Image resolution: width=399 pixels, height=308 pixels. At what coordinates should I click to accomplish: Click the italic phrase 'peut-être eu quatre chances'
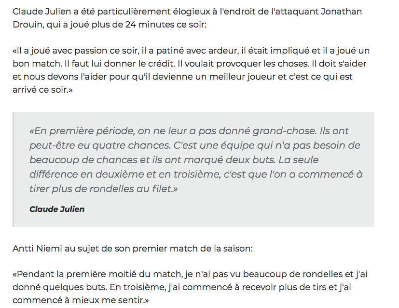[x=100, y=146]
